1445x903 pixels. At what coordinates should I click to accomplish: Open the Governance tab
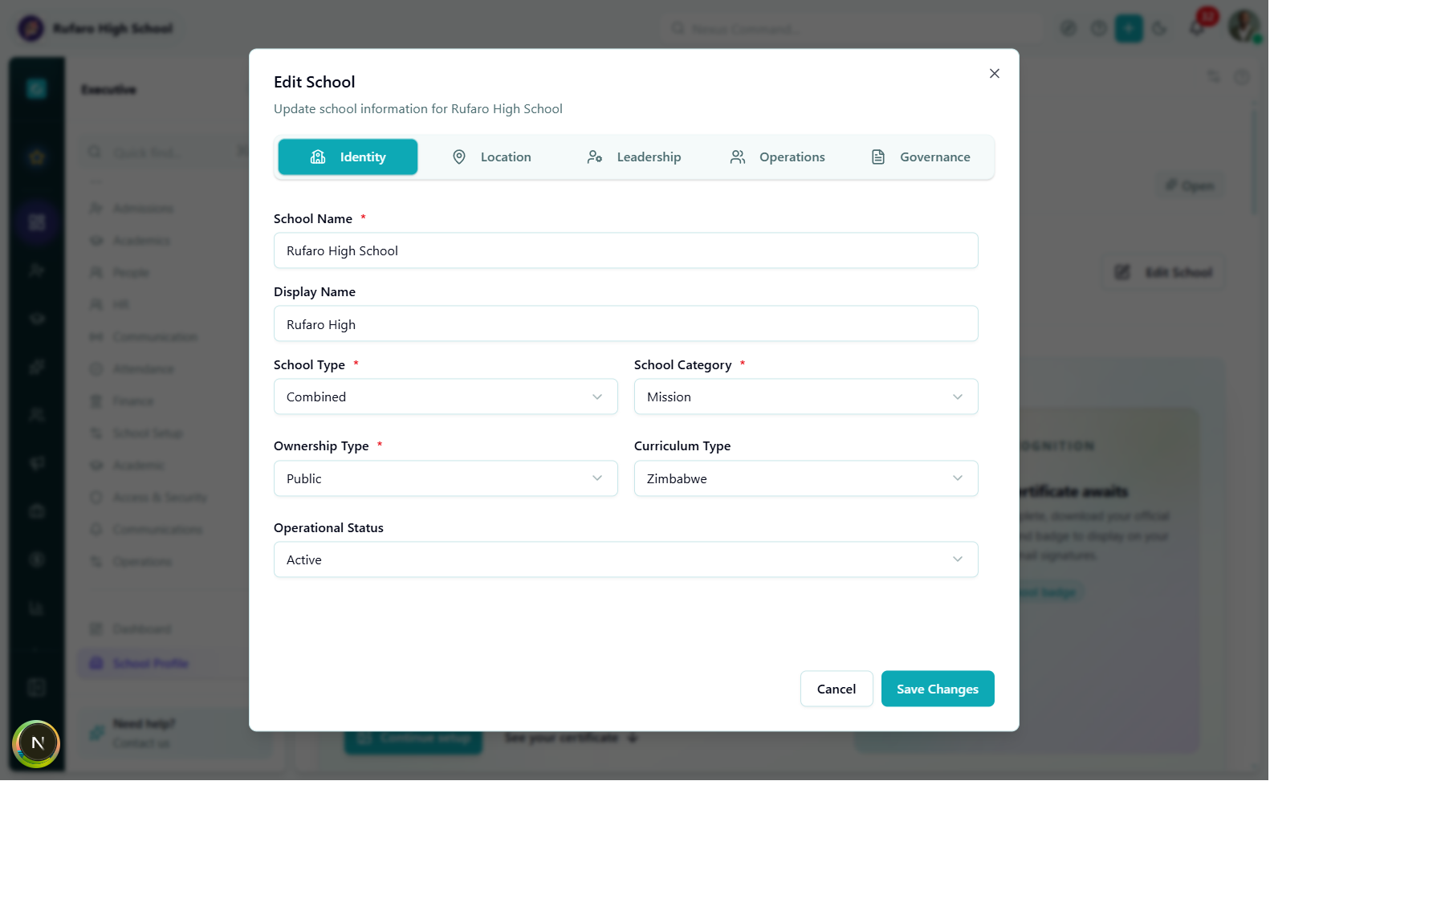pyautogui.click(x=920, y=157)
